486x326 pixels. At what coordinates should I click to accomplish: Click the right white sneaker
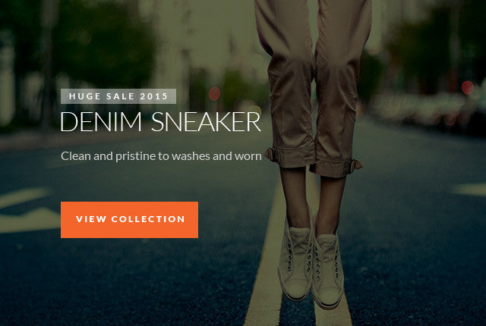point(329,271)
